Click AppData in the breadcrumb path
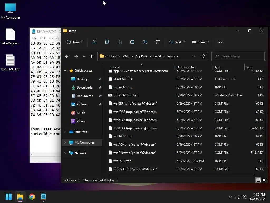The image size is (270, 203). point(141,56)
